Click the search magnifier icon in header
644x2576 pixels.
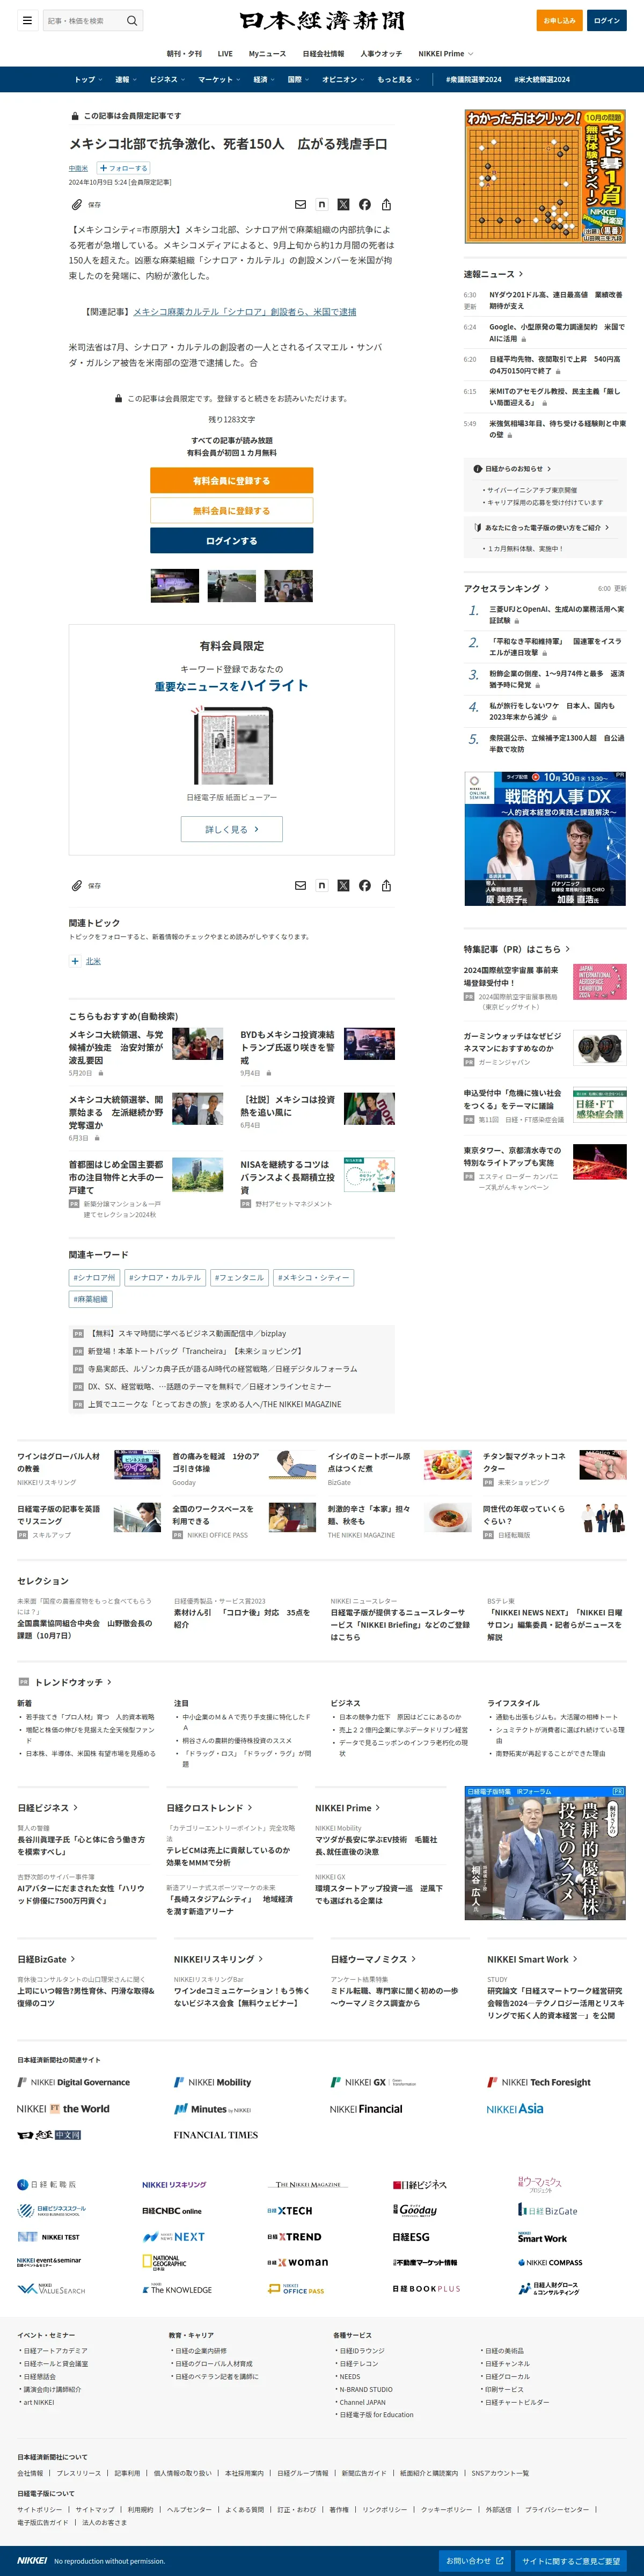pyautogui.click(x=131, y=20)
